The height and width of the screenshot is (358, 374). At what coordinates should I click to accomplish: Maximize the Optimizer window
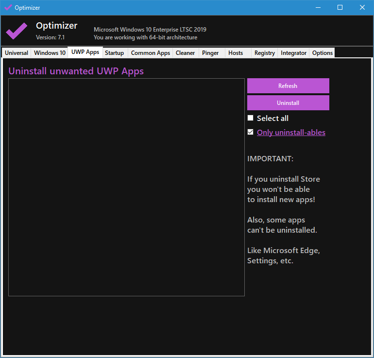coord(340,7)
